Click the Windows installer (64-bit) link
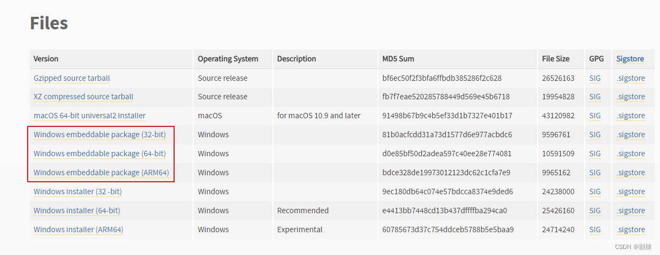The width and height of the screenshot is (660, 255). (x=77, y=211)
